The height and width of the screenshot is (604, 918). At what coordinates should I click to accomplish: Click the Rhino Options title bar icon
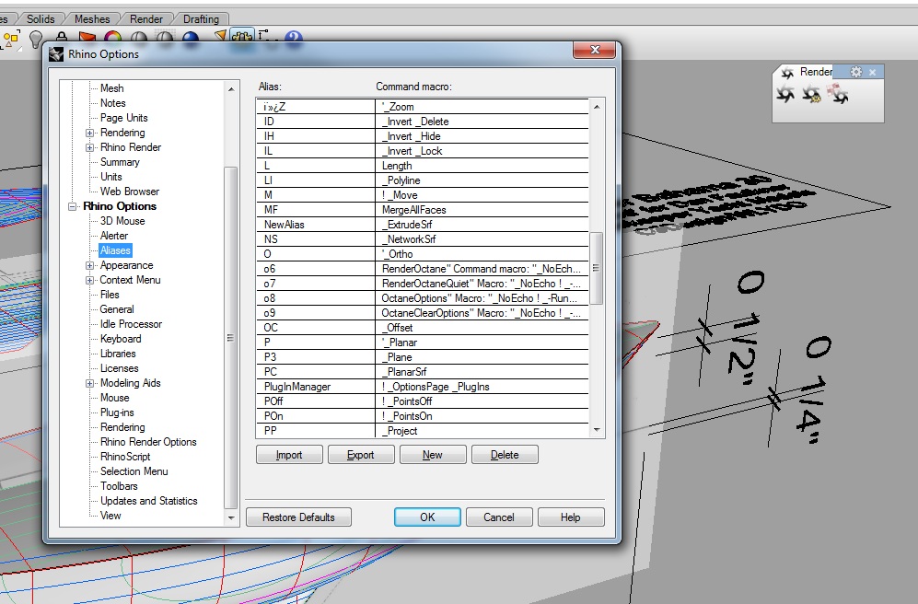point(56,53)
